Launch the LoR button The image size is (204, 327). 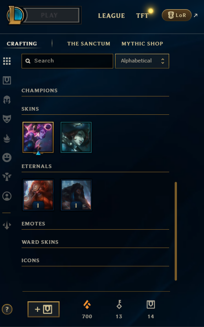click(176, 15)
